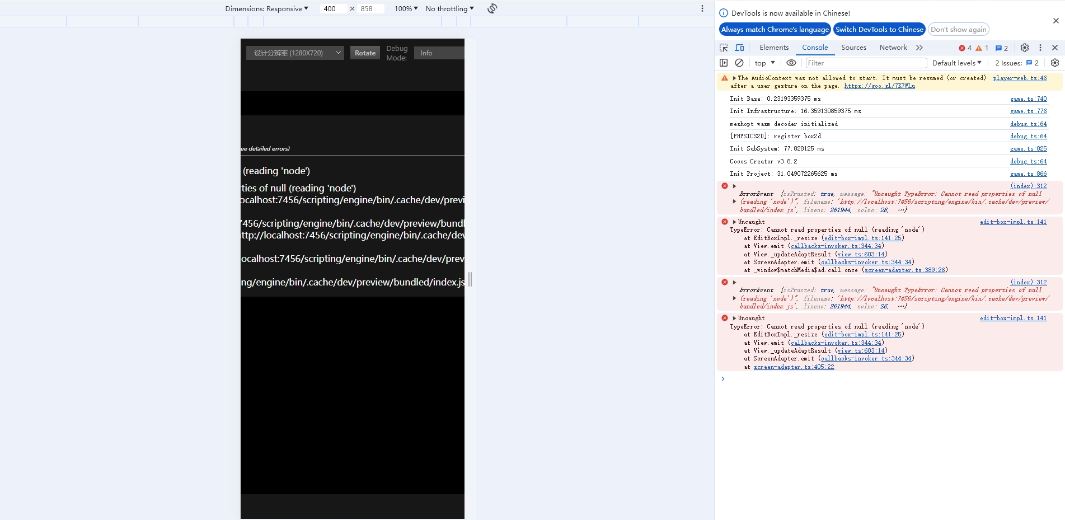Select the Console tab

pos(815,48)
